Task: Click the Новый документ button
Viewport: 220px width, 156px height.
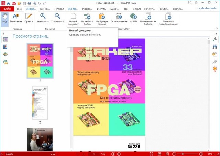Action: point(74,18)
